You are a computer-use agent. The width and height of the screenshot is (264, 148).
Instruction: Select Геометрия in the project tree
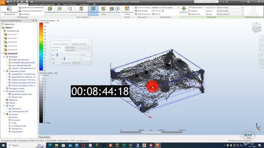[13, 31]
